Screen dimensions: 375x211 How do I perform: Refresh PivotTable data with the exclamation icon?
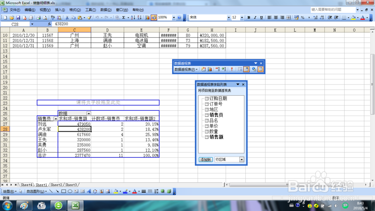231,69
